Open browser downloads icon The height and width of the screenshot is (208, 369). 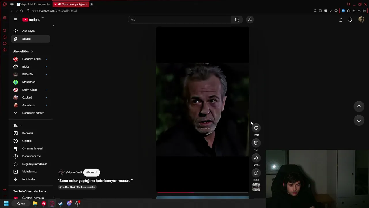click(359, 11)
